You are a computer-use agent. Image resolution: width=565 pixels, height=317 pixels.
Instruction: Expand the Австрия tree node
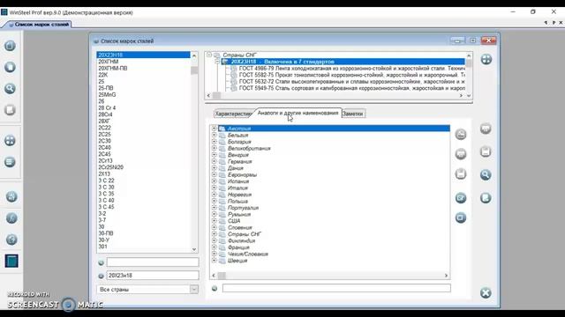(214, 129)
